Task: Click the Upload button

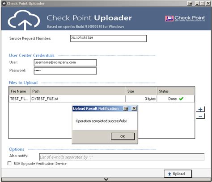Action: [178, 174]
